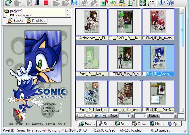Select the green Pixel_ID___New_... thumbnail
Image resolution: width=189 pixels, height=135 pixels.
[x=92, y=58]
